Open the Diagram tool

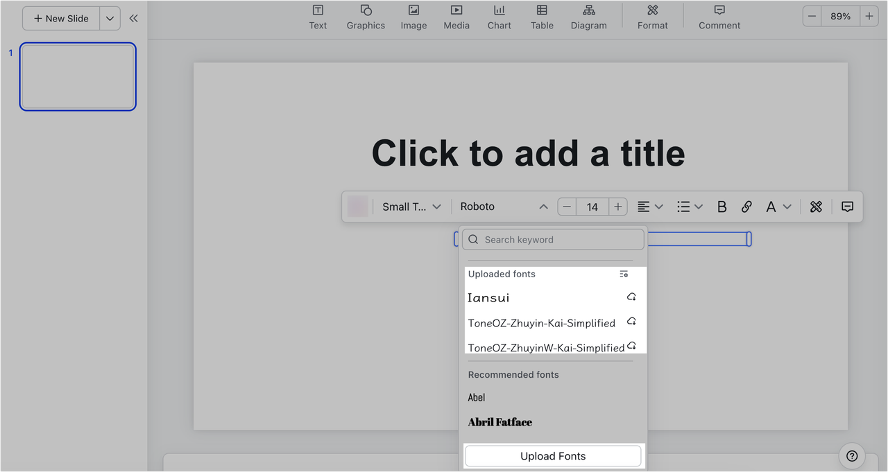[x=589, y=17]
